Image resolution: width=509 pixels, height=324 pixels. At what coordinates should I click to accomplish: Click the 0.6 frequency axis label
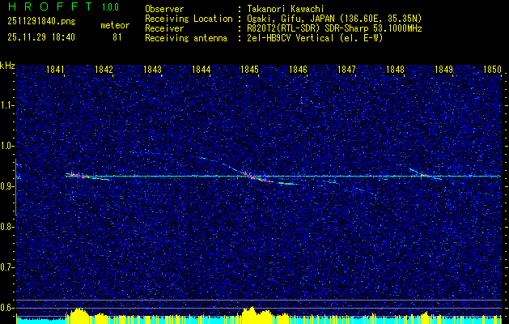(7, 306)
